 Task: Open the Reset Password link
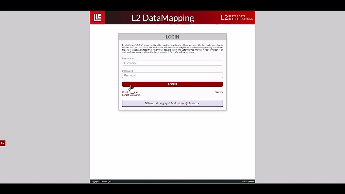pos(130,92)
